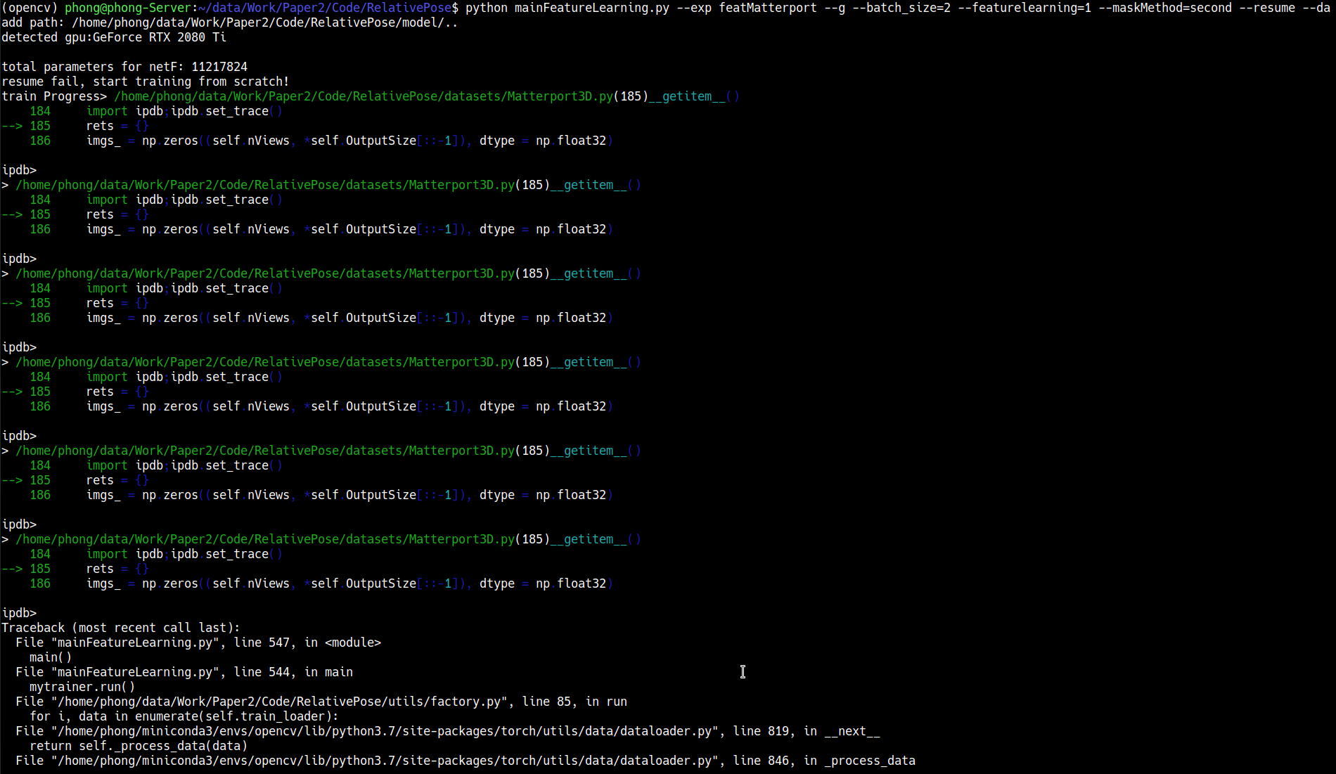Click the 'Traceback (most recent call last):' line
Image resolution: width=1336 pixels, height=774 pixels.
[121, 628]
